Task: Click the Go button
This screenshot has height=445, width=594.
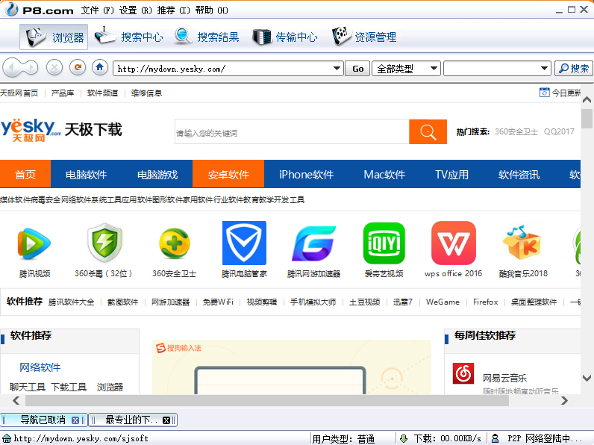Action: click(357, 69)
